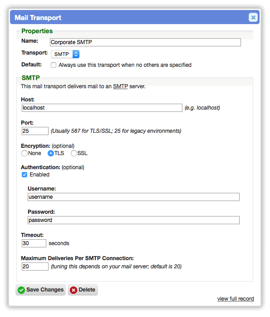Click the Transport dropdown blue arrows
This screenshot has height=317, width=270.
(76, 54)
